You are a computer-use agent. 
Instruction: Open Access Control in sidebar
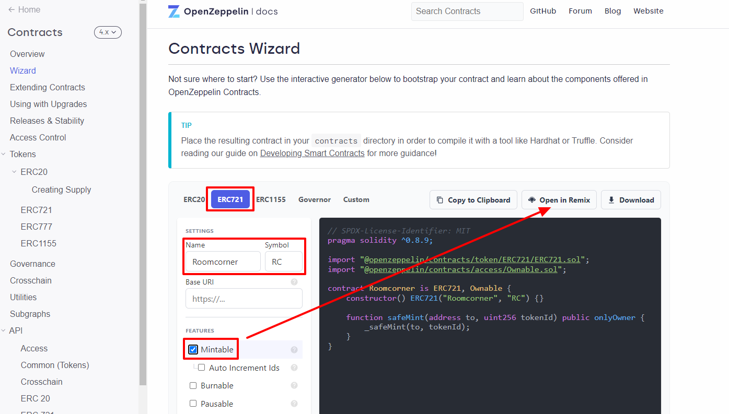38,137
